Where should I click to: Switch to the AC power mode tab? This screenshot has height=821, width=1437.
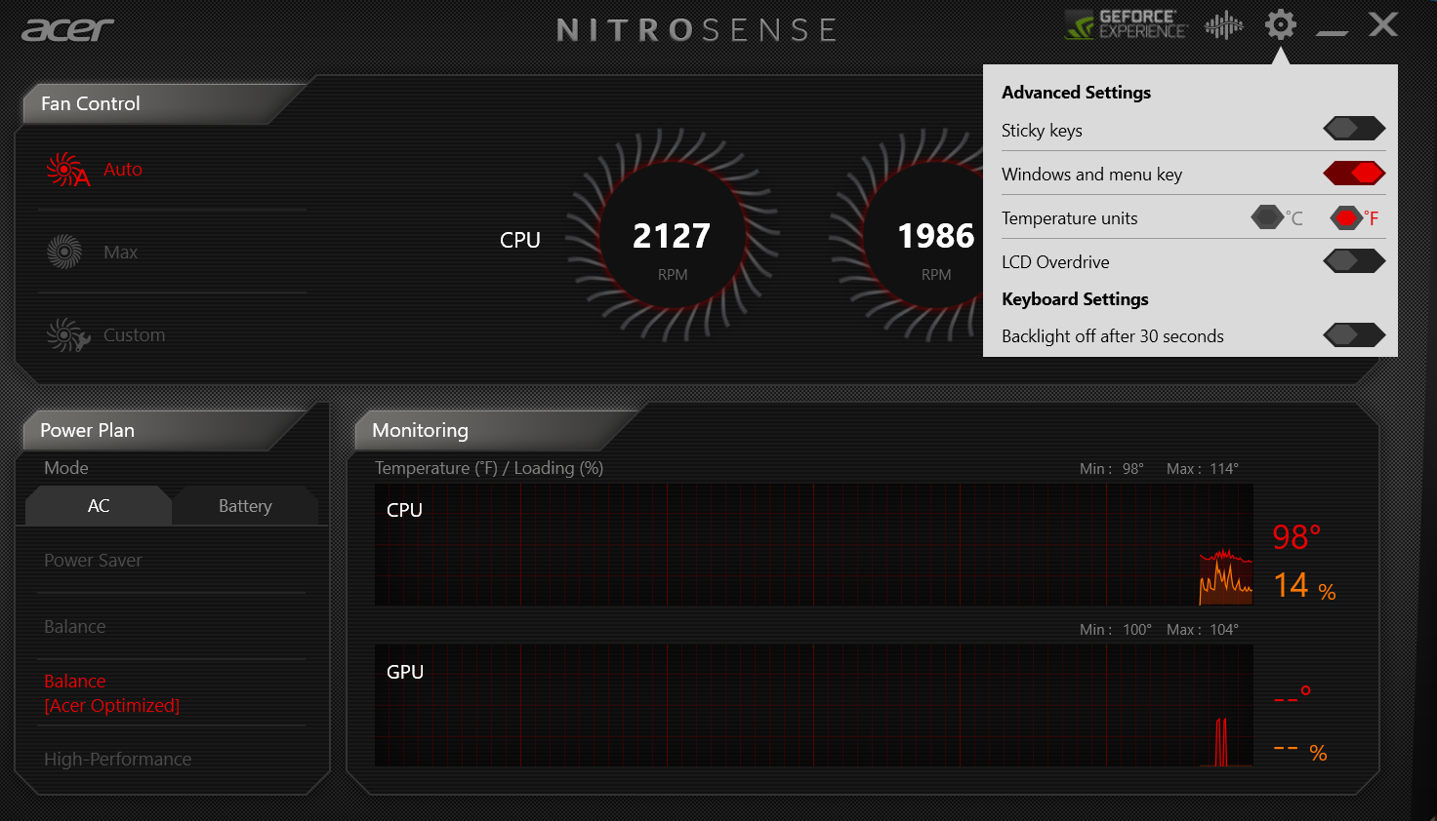99,506
